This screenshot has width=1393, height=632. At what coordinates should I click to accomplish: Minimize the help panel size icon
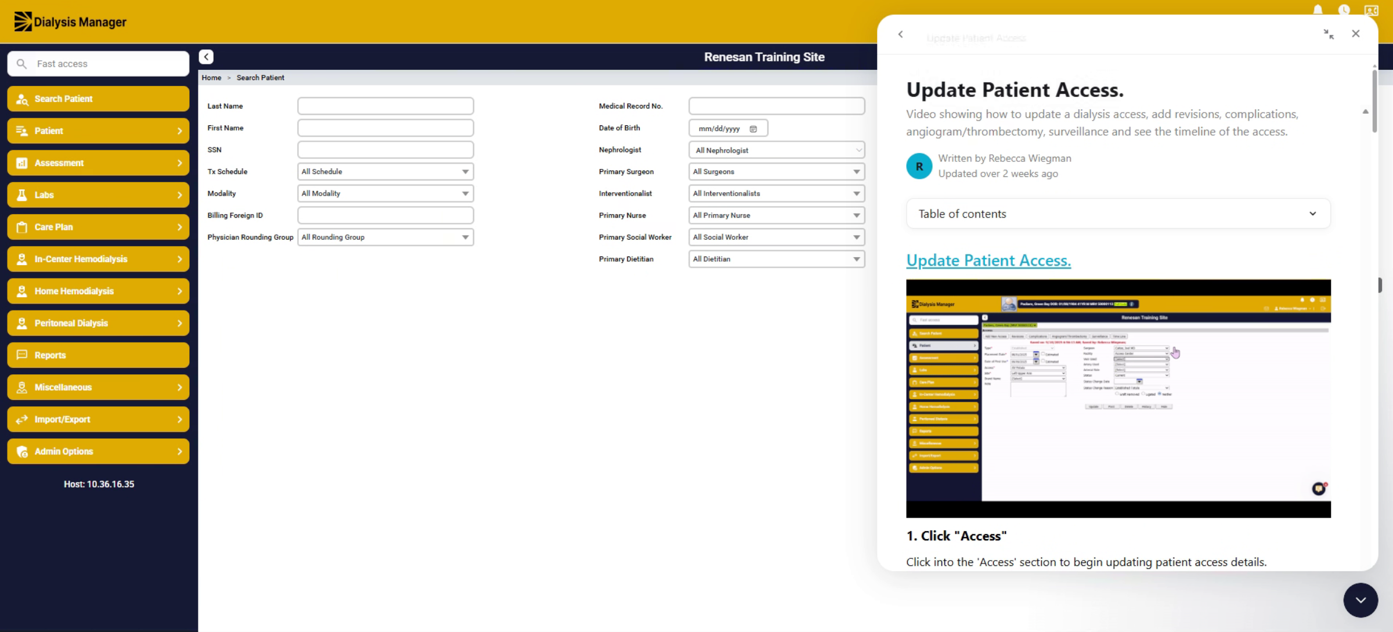pos(1329,34)
